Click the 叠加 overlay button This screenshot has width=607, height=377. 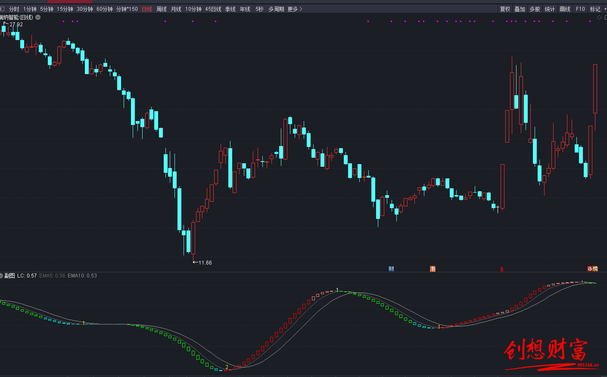(x=520, y=9)
